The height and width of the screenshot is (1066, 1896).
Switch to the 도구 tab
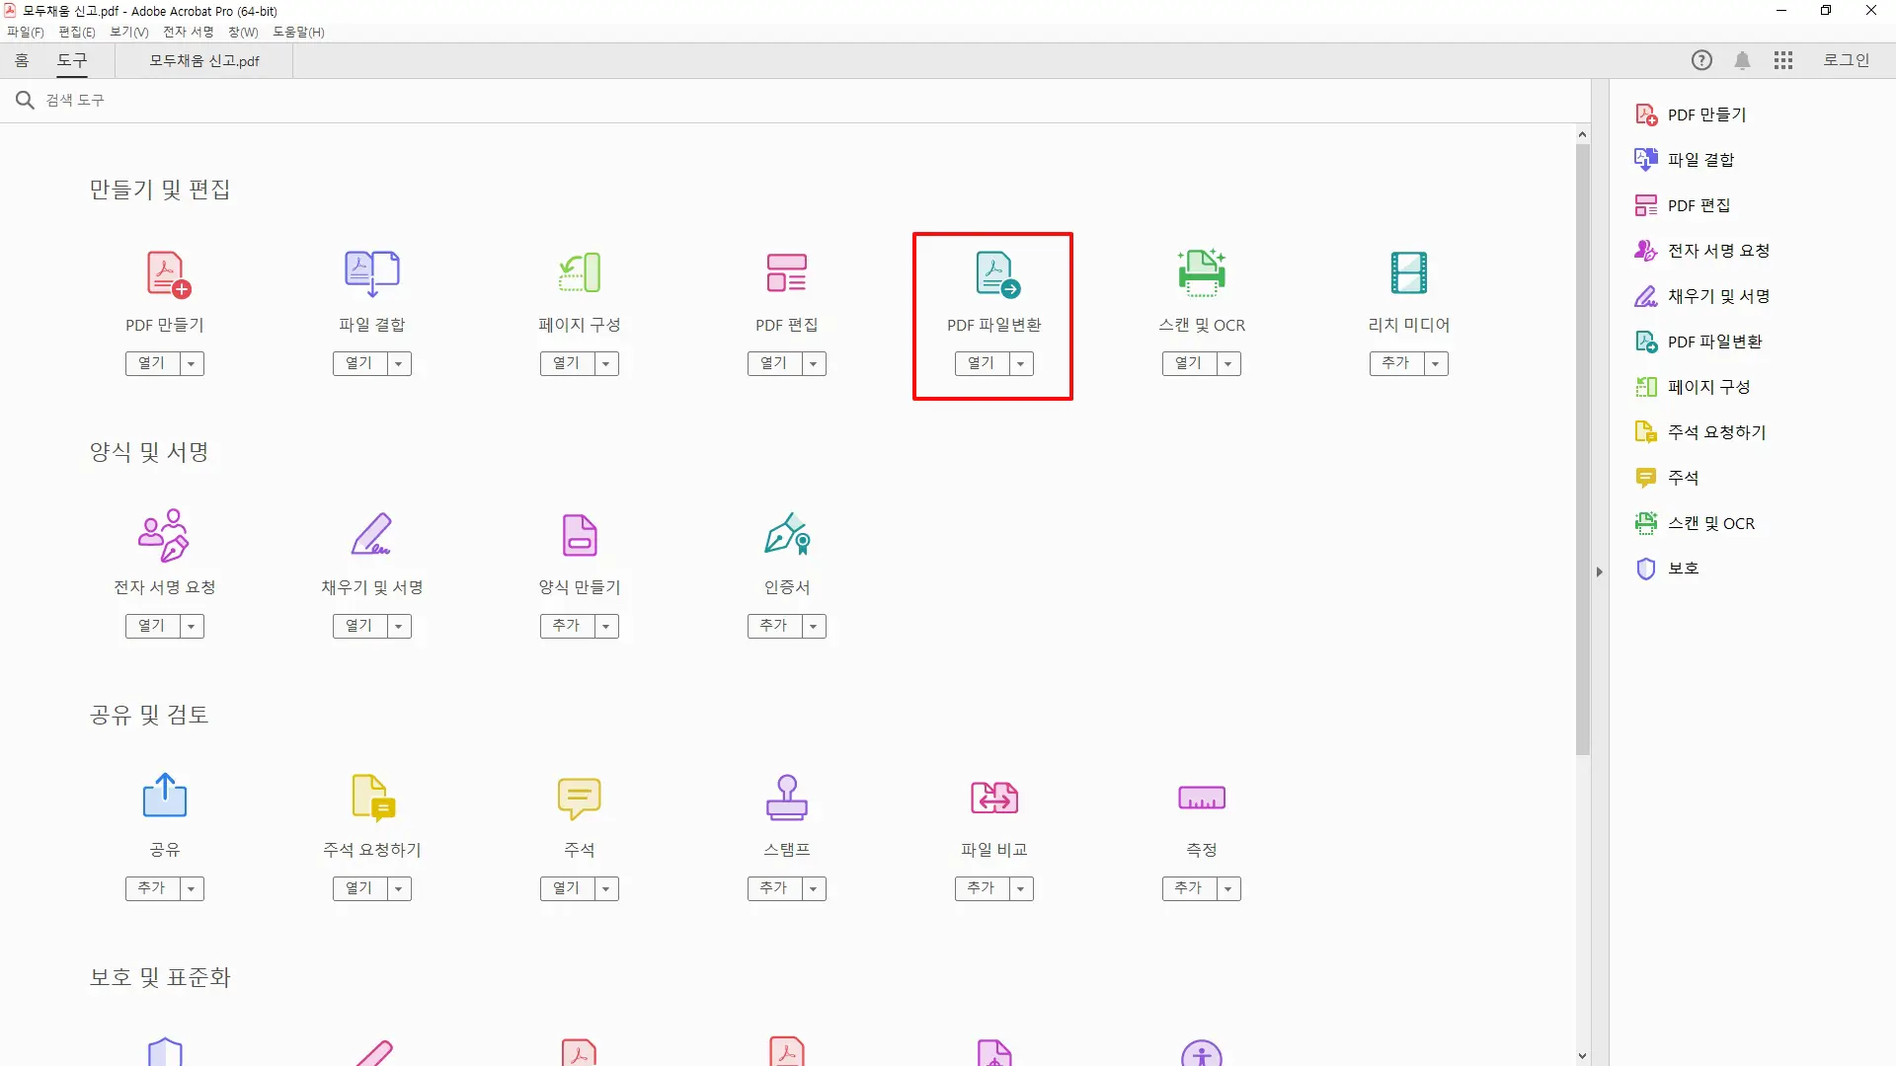[72, 60]
